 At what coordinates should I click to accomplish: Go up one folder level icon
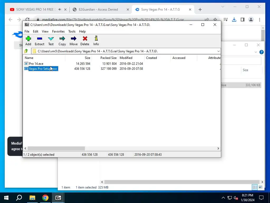[x=26, y=51]
